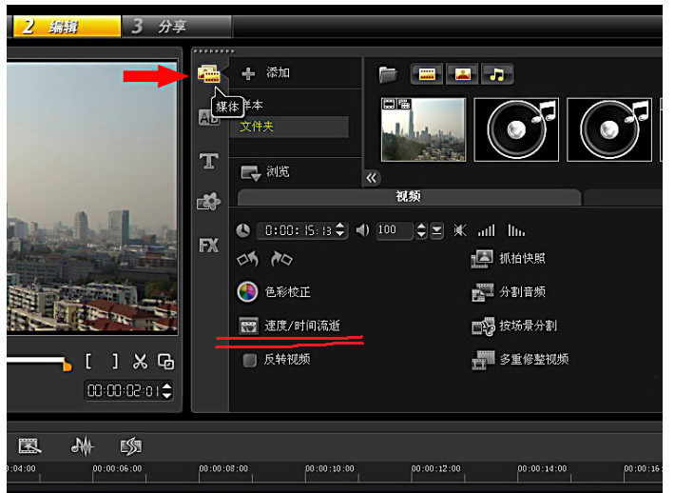The image size is (694, 493).
Task: Toggle the show photos filter button
Action: point(462,74)
